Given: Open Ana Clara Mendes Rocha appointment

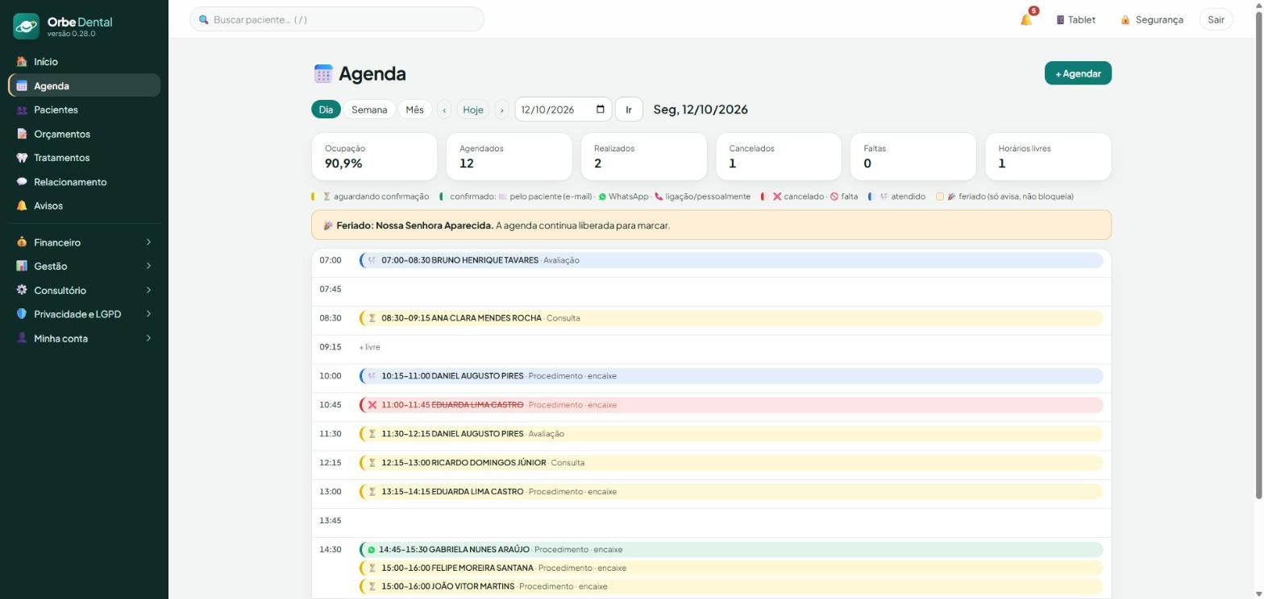Looking at the screenshot, I should pos(731,318).
